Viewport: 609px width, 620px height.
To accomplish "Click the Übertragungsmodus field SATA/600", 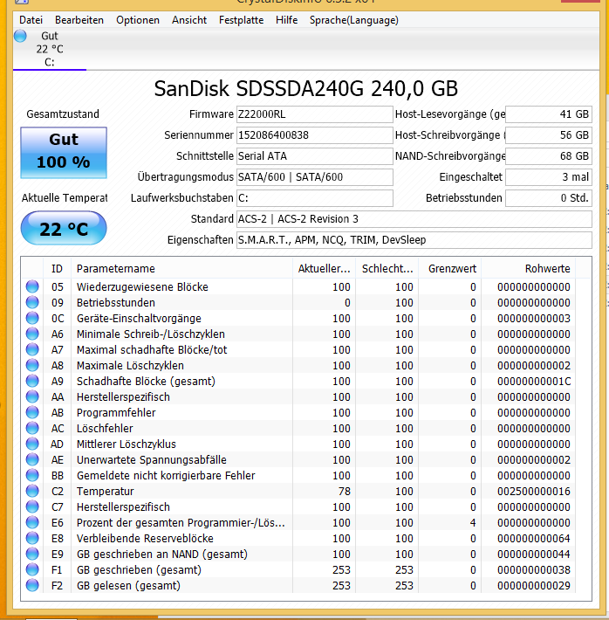I will point(315,177).
